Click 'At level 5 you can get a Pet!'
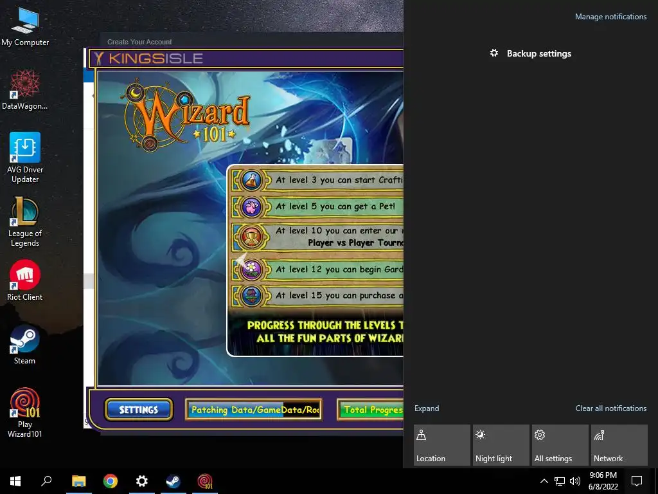The image size is (658, 494). [x=335, y=206]
